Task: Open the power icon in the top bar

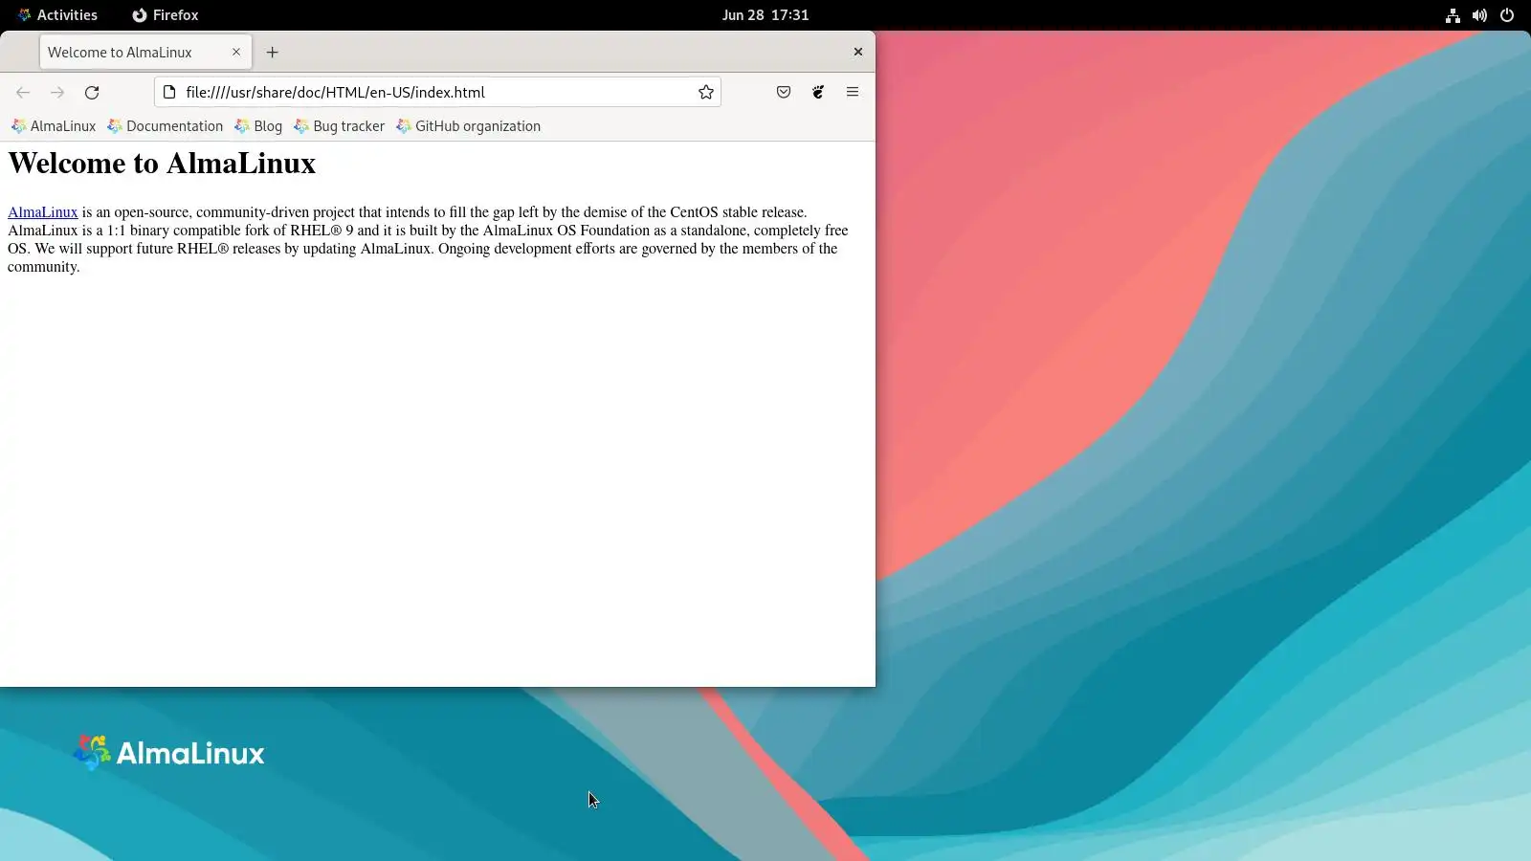Action: tap(1507, 15)
